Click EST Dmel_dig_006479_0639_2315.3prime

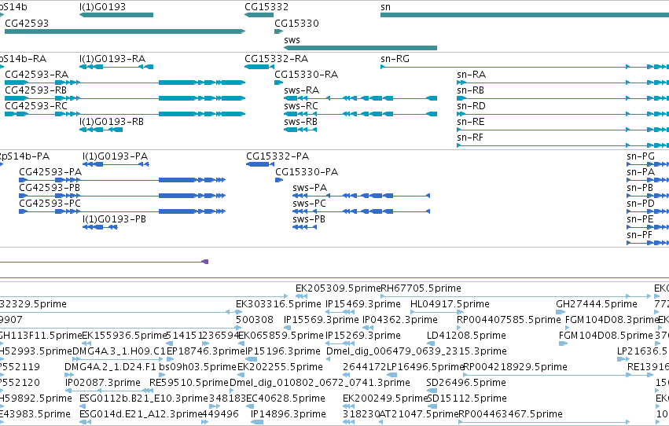pyautogui.click(x=417, y=351)
